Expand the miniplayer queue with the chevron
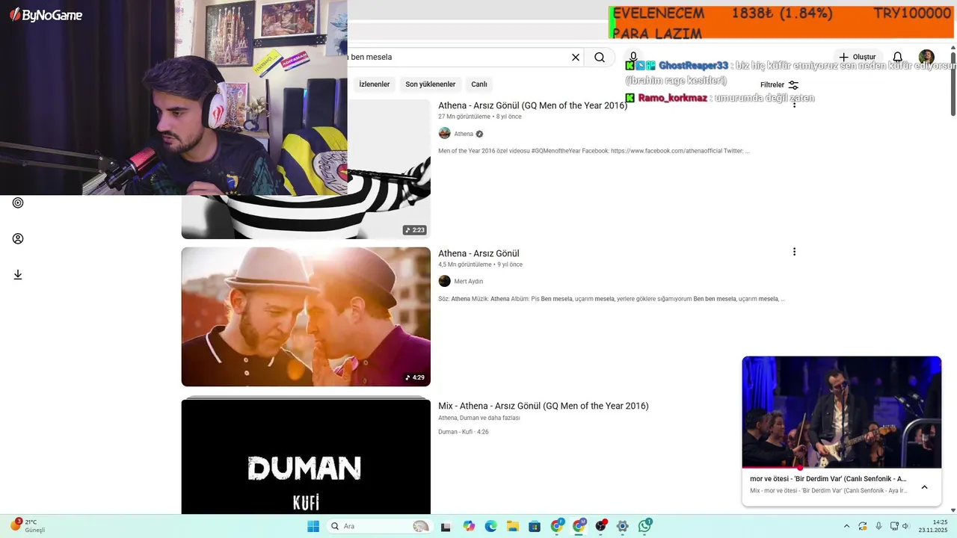 click(x=924, y=487)
